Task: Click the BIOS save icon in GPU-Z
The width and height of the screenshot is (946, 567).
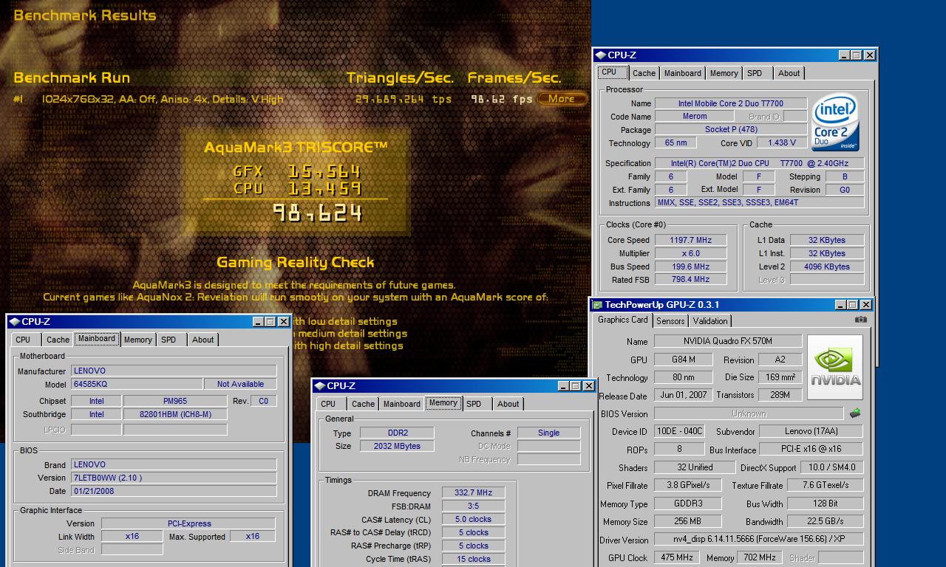Action: 855,413
